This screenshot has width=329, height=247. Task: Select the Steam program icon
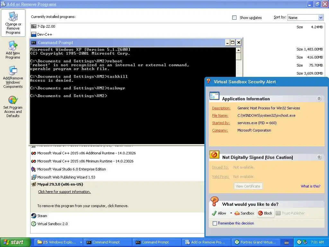(33, 216)
